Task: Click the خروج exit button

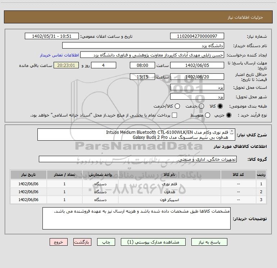Action: click(x=59, y=242)
